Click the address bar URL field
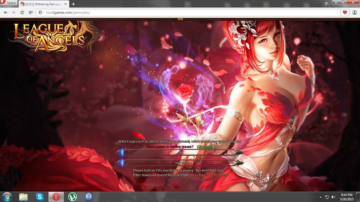 tap(184, 12)
